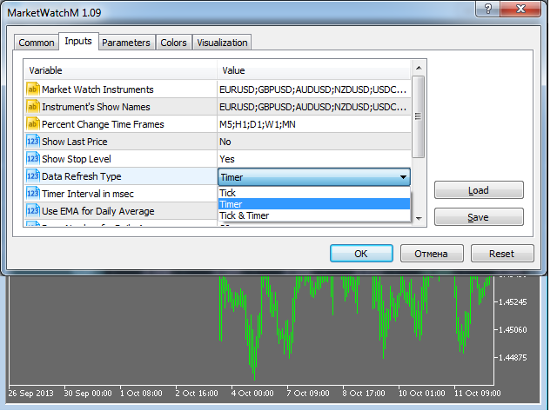Select the Timer Interval in msec row
557x417 pixels.
pos(121,194)
